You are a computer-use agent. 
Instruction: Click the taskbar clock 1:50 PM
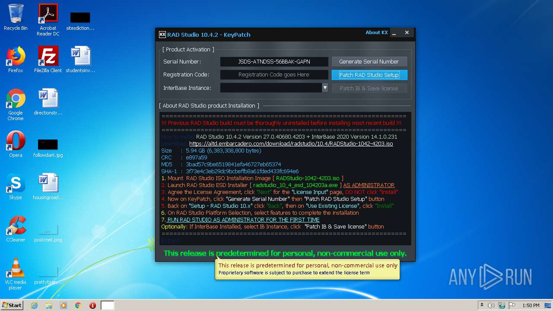click(531, 305)
